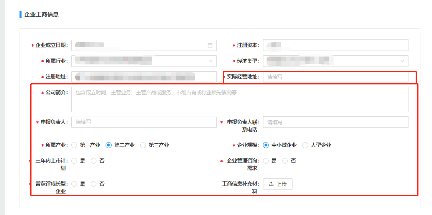Image resolution: width=432 pixels, height=215 pixels.
Task: Select 是 for 三年内上市计划
Action: click(74, 161)
